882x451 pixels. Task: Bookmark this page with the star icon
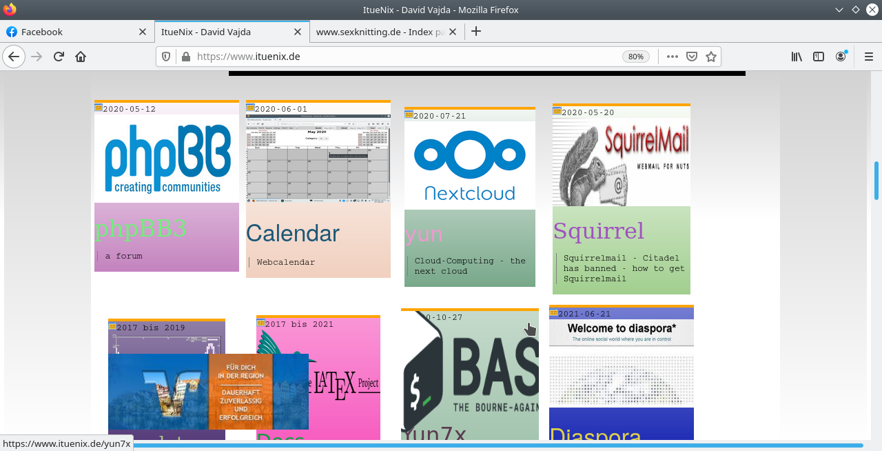(x=711, y=57)
